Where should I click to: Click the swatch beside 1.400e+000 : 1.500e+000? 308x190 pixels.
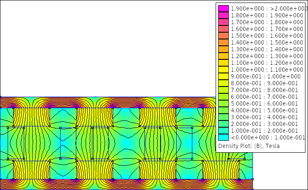point(223,42)
